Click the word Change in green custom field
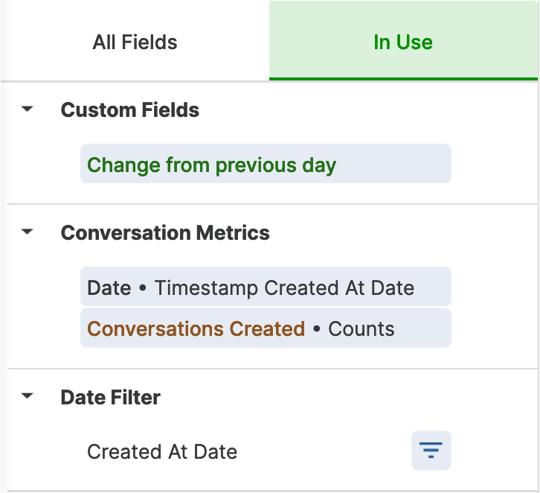 pos(123,165)
